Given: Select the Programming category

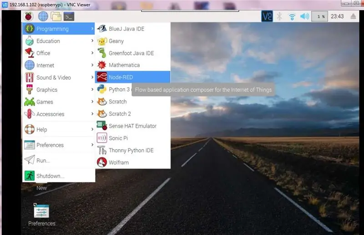Looking at the screenshot, I should point(59,29).
